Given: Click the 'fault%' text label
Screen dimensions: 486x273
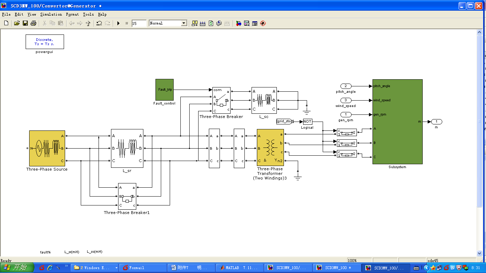Looking at the screenshot, I should coord(46,252).
